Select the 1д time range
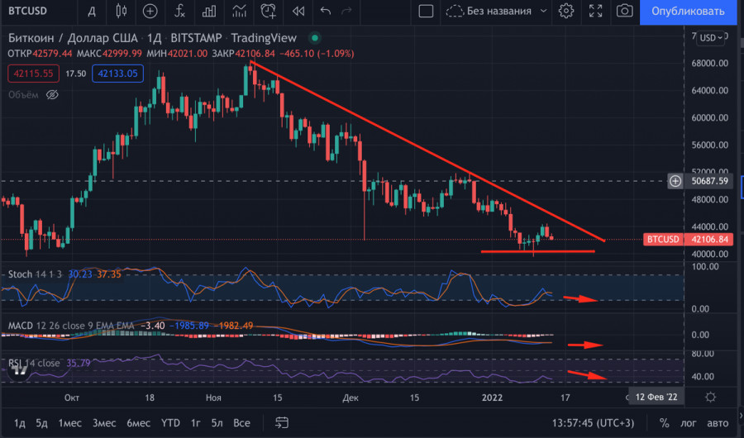This screenshot has width=744, height=438. (x=20, y=423)
